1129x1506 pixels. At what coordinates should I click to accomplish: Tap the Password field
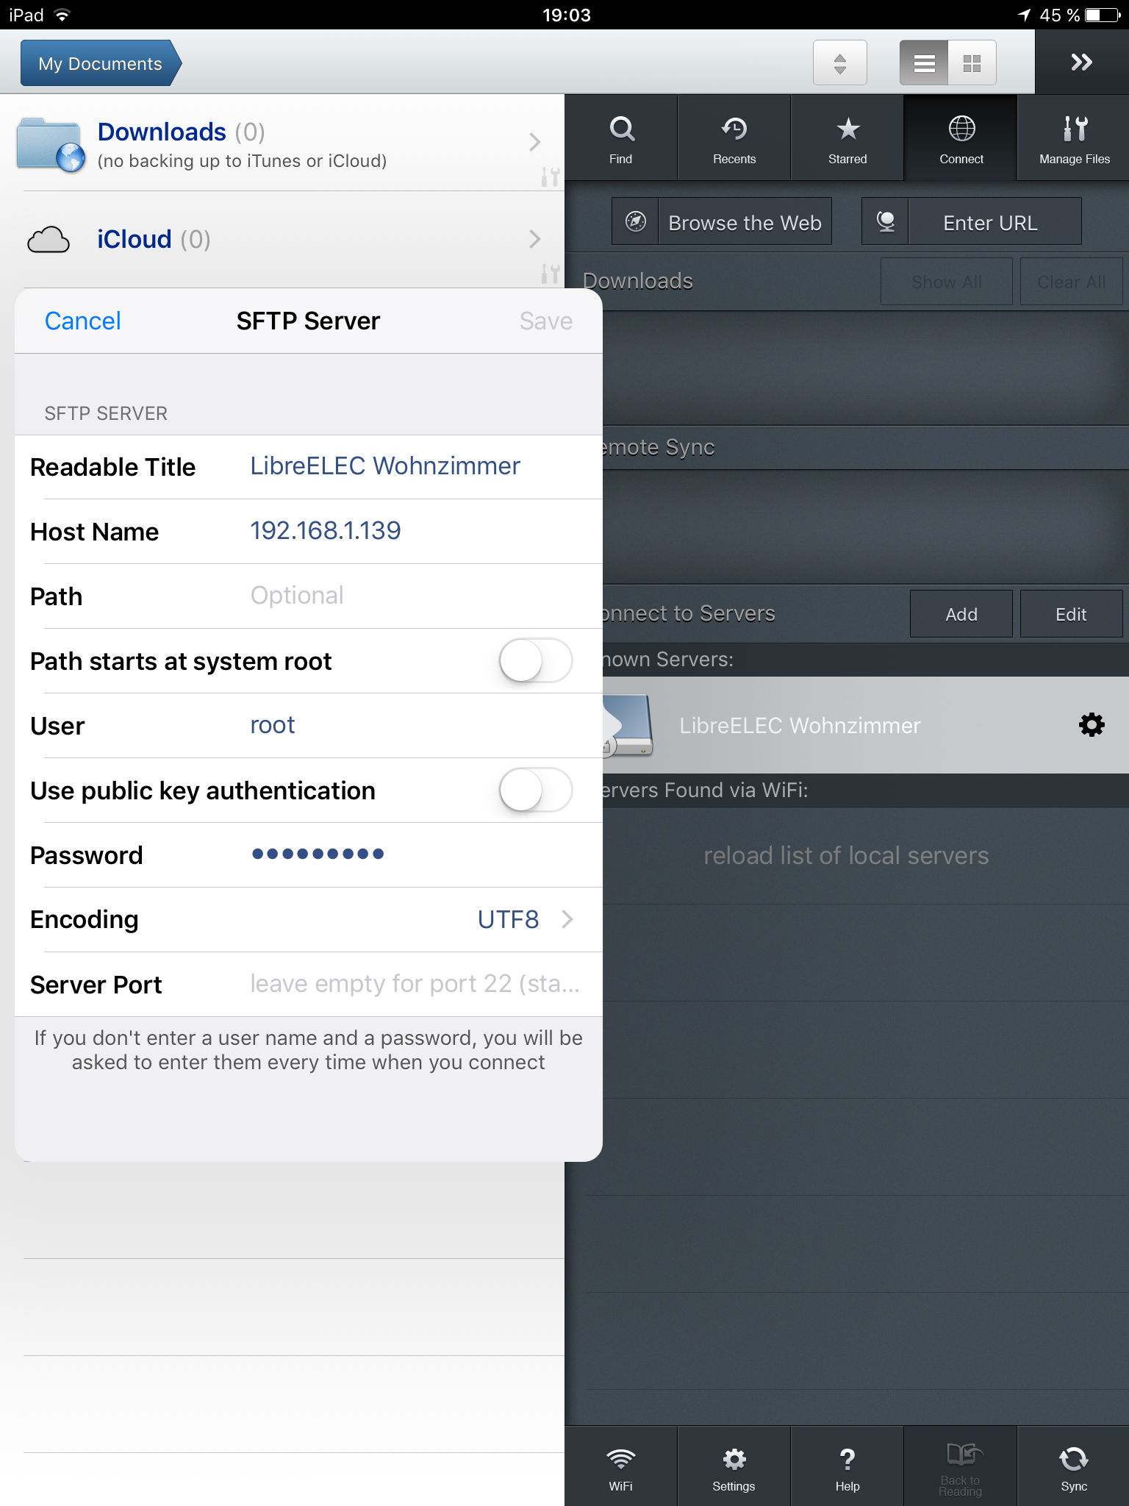309,855
